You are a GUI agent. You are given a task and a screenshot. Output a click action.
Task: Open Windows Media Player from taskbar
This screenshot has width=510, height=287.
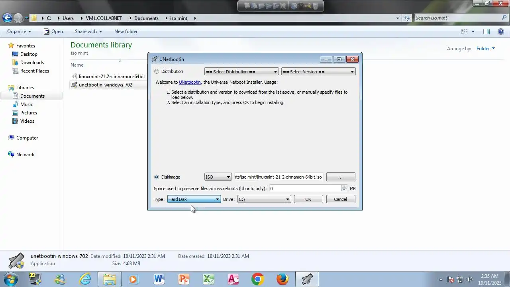[133, 279]
